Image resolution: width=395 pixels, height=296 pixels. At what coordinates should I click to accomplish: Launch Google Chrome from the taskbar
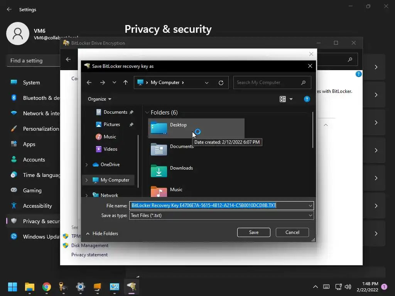click(x=47, y=287)
